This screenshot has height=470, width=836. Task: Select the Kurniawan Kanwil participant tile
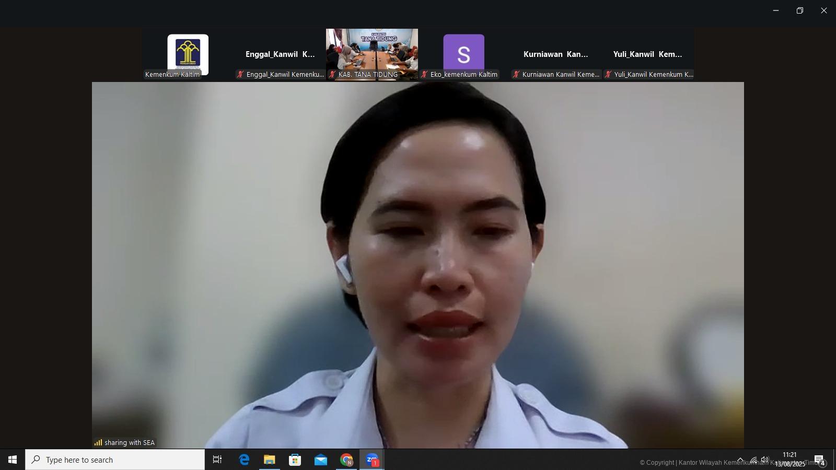click(556, 54)
